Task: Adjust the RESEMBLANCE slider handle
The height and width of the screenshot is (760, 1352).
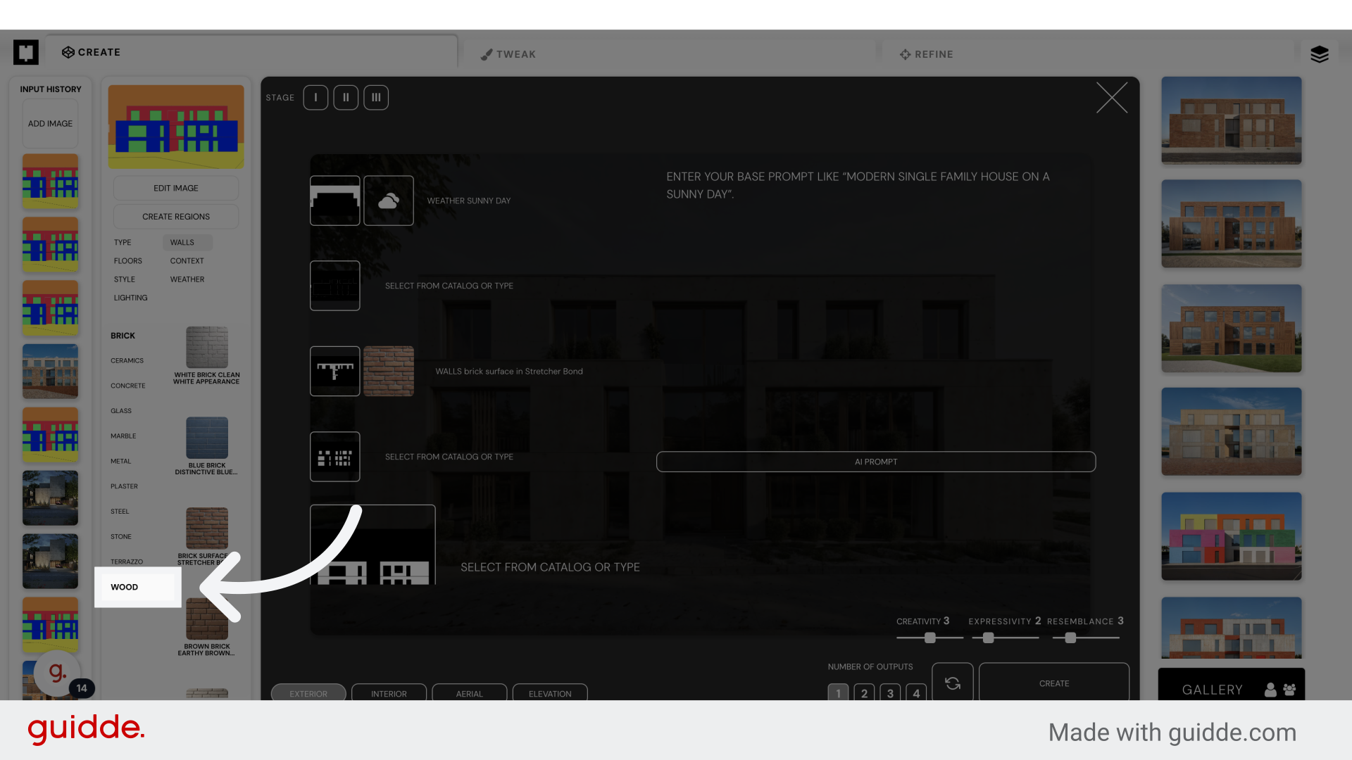Action: [1070, 638]
